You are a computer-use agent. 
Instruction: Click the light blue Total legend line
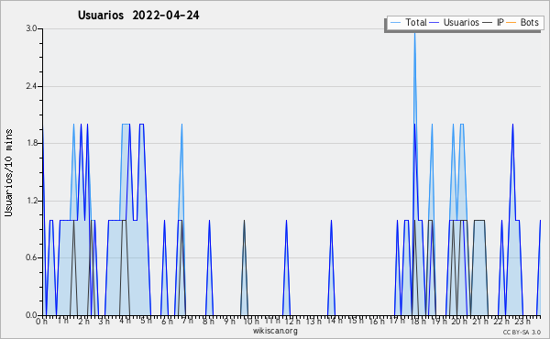395,23
